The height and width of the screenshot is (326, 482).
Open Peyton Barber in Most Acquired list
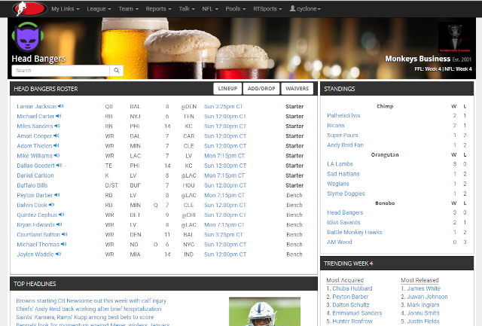point(350,297)
